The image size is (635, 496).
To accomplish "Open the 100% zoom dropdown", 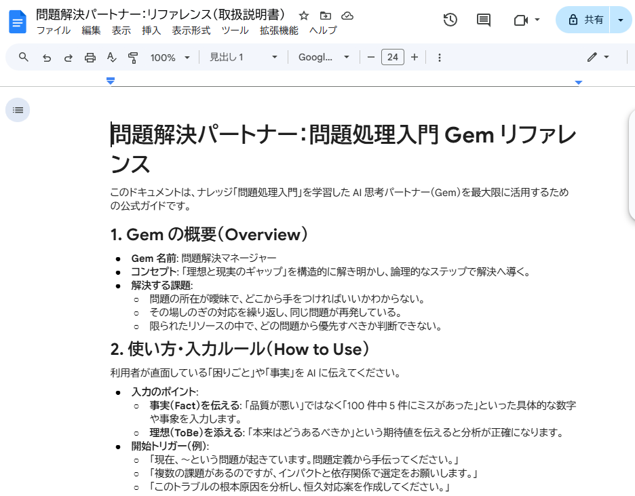I will click(170, 58).
